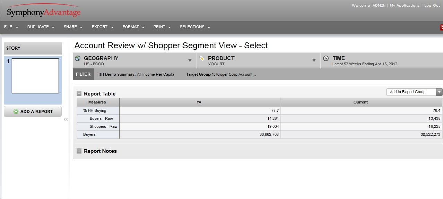443x199 pixels.
Task: Collapse the Report Table section
Action: [x=79, y=94]
